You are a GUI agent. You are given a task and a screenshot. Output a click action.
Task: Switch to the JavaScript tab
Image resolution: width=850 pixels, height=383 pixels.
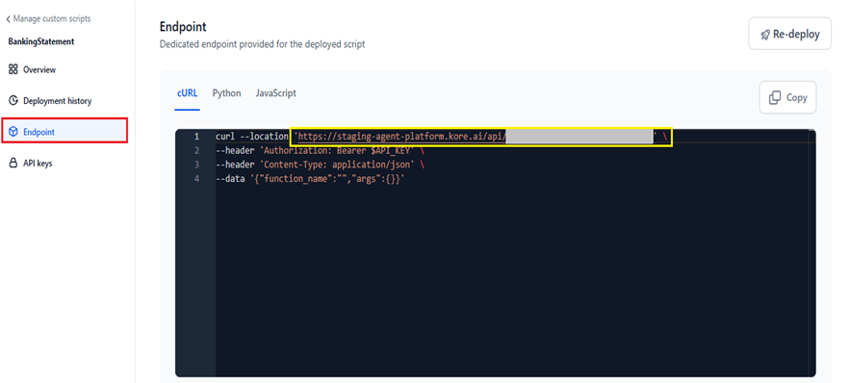(x=276, y=93)
